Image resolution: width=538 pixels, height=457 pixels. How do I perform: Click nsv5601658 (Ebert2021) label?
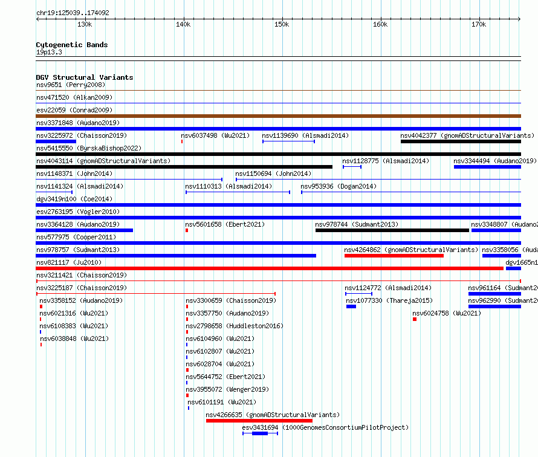tap(225, 224)
